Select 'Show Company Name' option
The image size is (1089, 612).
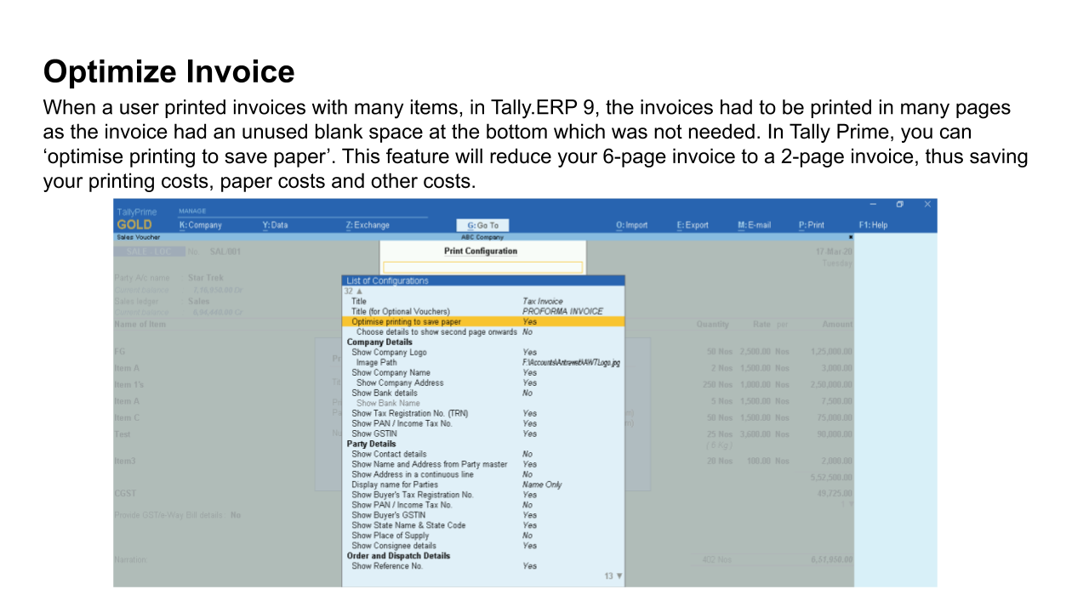click(483, 373)
